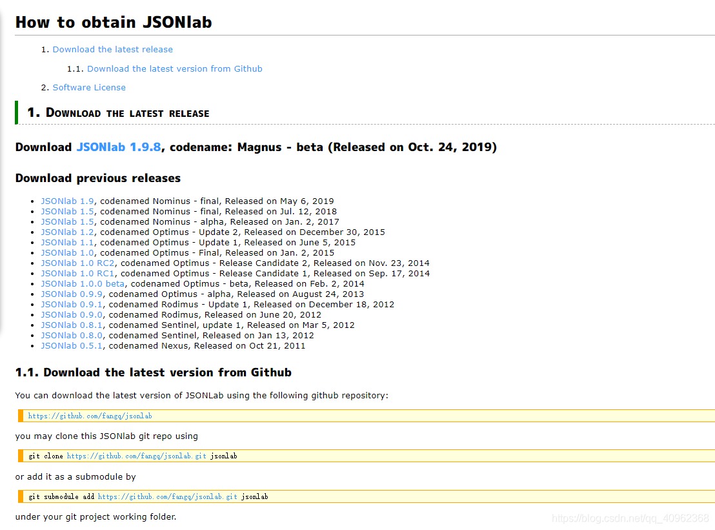Open the 'Download the latest release' contents link

pos(113,49)
